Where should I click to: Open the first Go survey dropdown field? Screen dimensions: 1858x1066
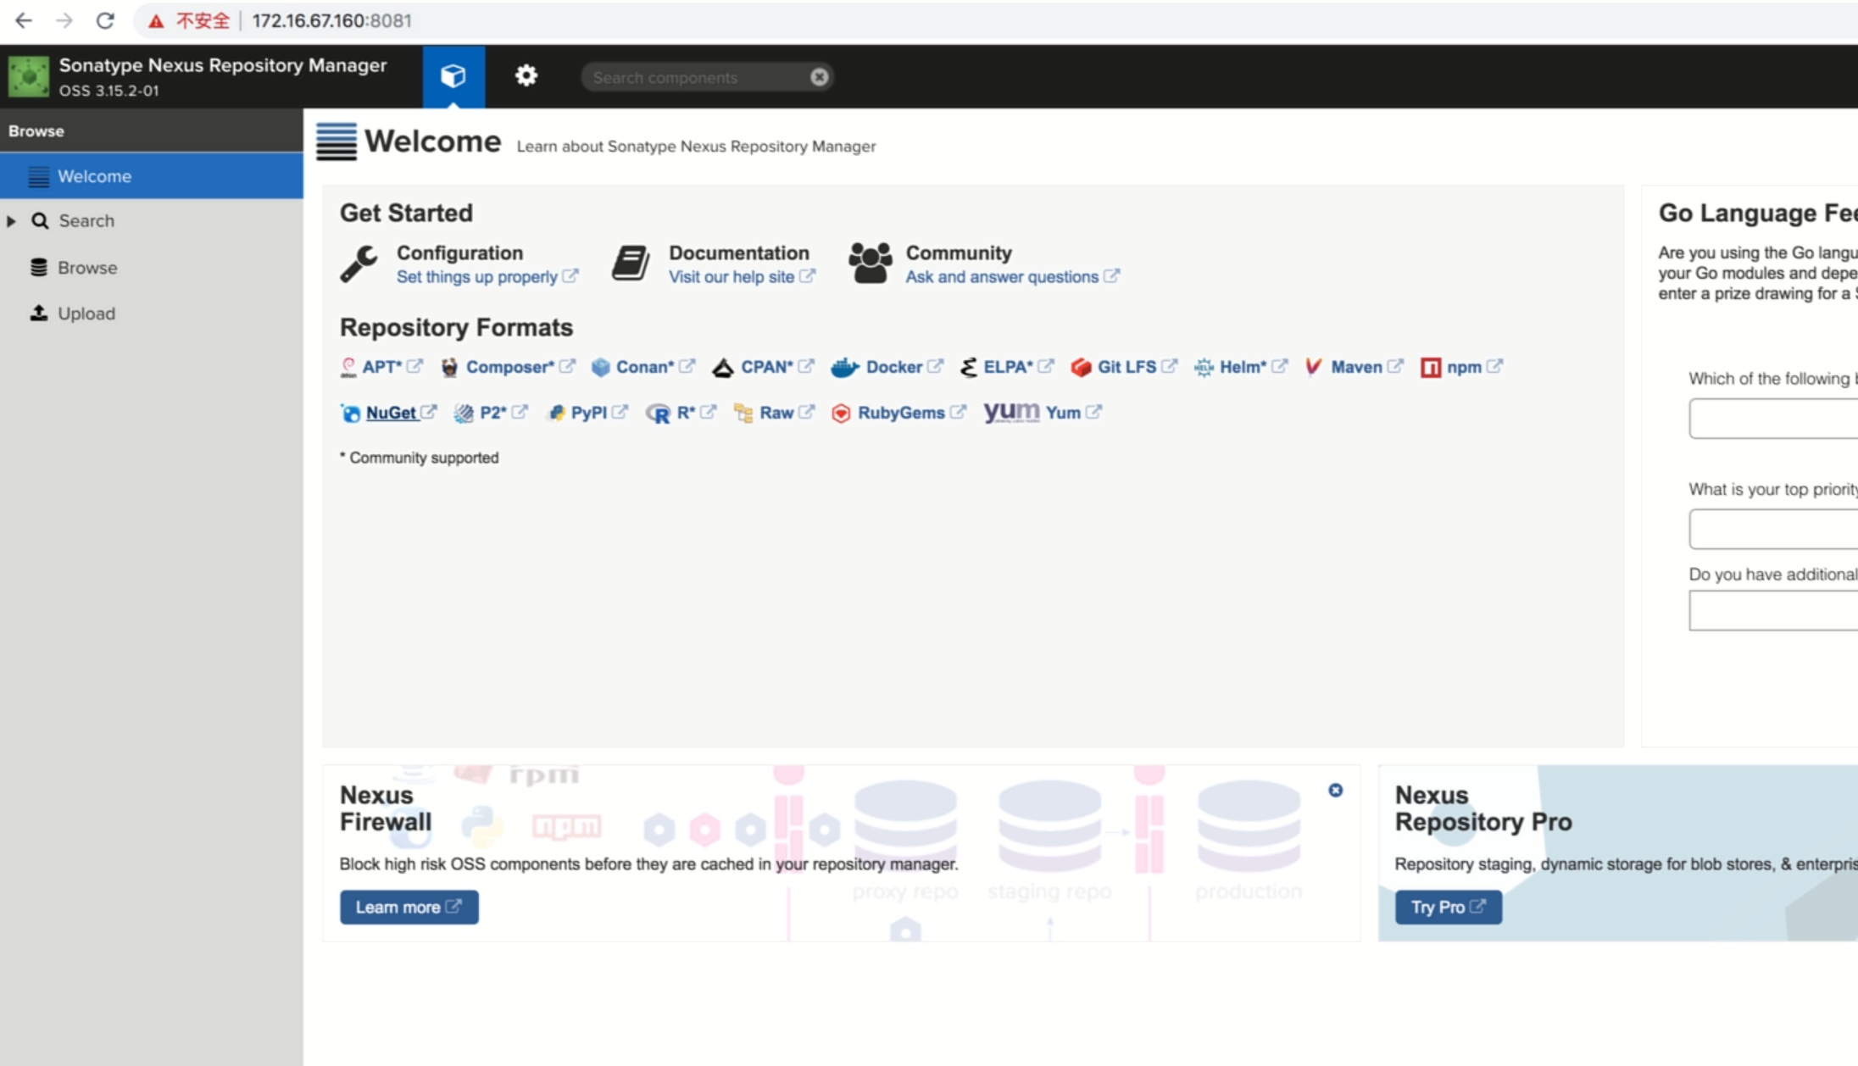point(1772,419)
